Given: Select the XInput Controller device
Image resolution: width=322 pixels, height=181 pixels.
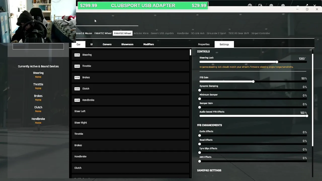Looking at the screenshot, I should pyautogui.click(x=261, y=33).
